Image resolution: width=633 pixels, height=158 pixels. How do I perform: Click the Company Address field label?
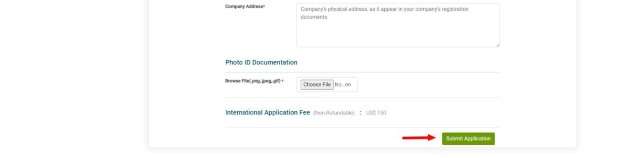point(244,7)
